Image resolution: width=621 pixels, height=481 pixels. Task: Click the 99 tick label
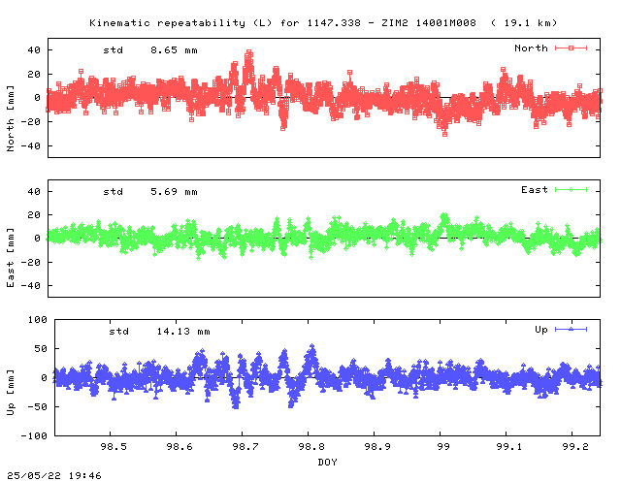point(443,446)
